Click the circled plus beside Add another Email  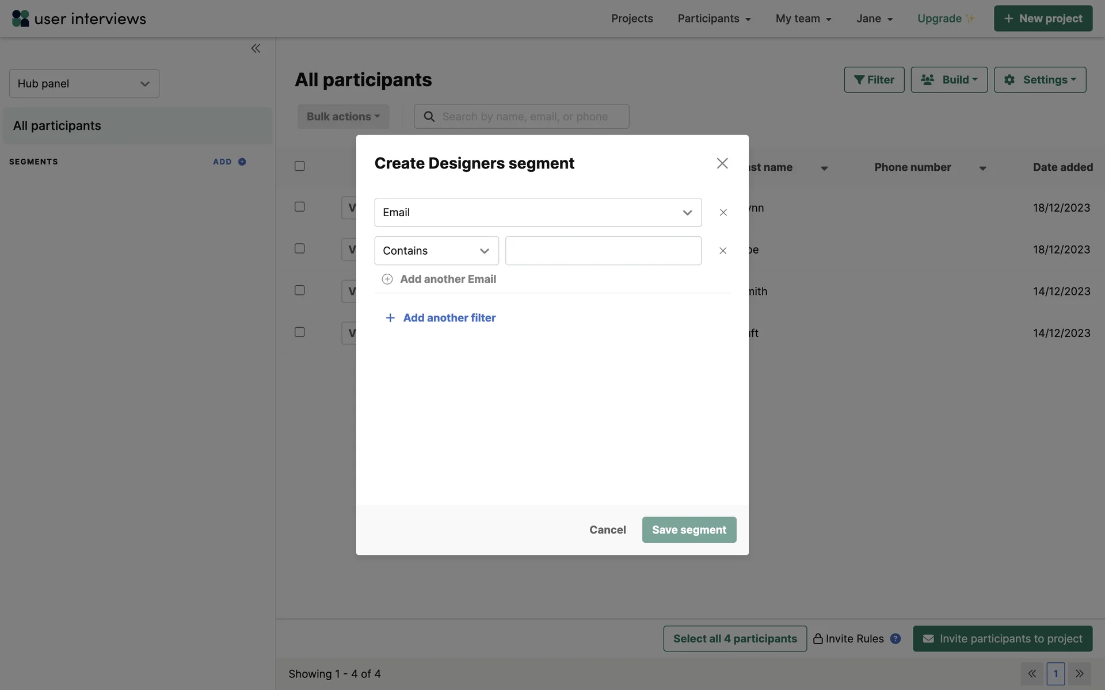click(387, 279)
